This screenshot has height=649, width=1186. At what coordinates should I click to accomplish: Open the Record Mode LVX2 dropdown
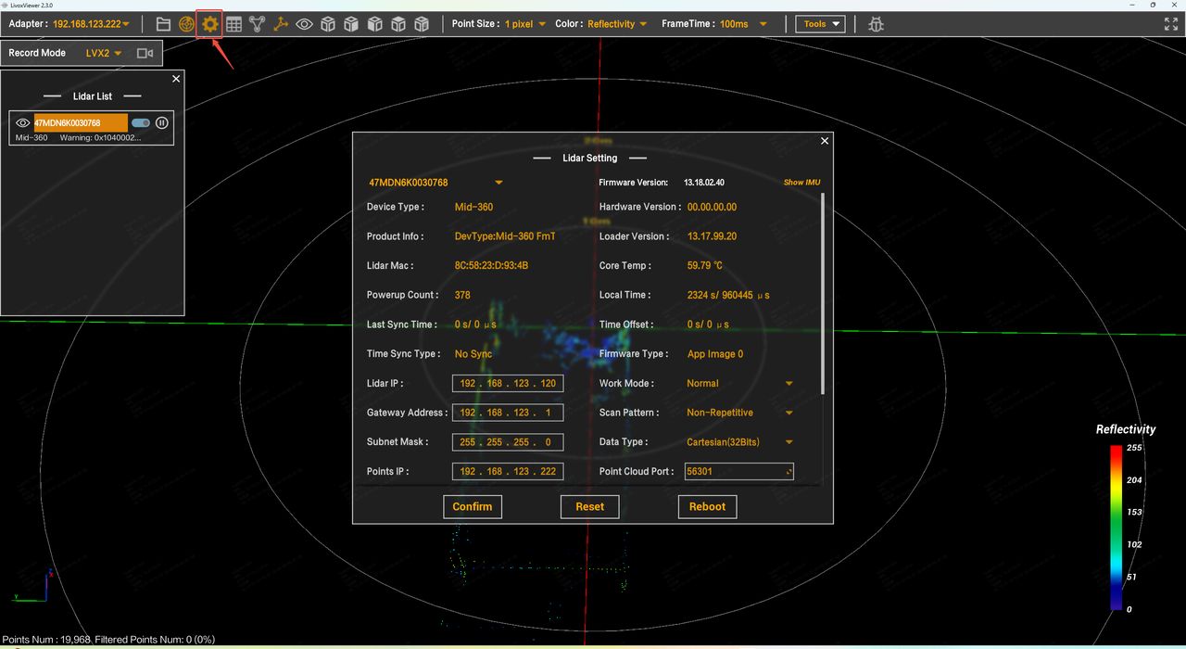pyautogui.click(x=104, y=53)
